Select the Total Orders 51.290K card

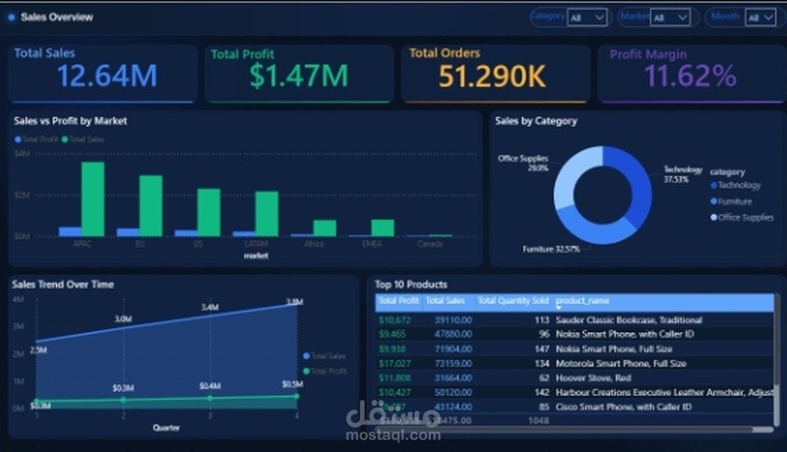pyautogui.click(x=496, y=74)
